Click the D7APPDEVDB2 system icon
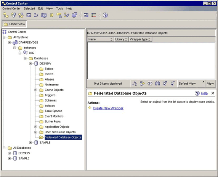The image size is (218, 177). pos(15,42)
